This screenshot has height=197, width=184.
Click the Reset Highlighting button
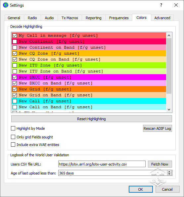point(92,119)
